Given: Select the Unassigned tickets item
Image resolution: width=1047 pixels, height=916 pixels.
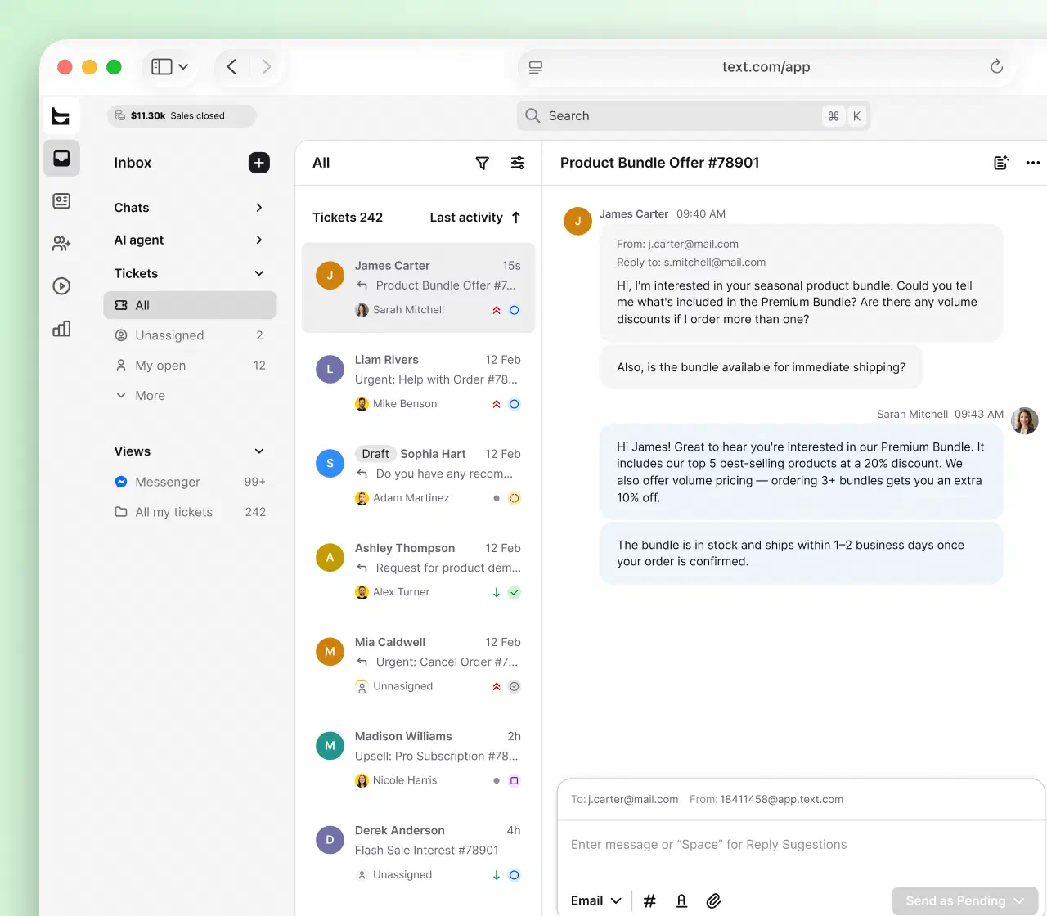Looking at the screenshot, I should [x=190, y=335].
